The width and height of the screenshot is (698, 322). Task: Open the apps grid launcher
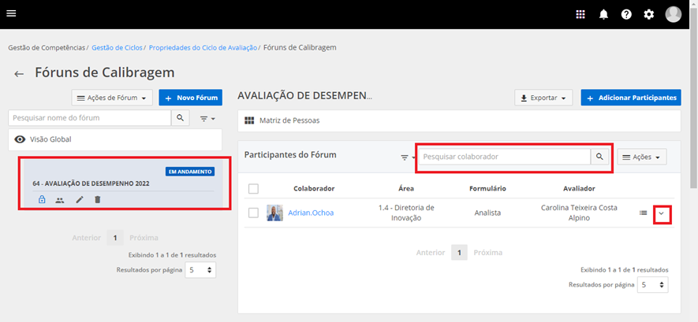click(580, 14)
